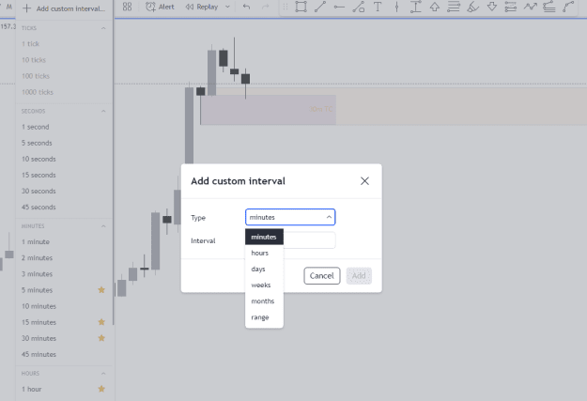The image size is (587, 401).
Task: Click the disabled 10 ticks interval
Action: tap(64, 60)
